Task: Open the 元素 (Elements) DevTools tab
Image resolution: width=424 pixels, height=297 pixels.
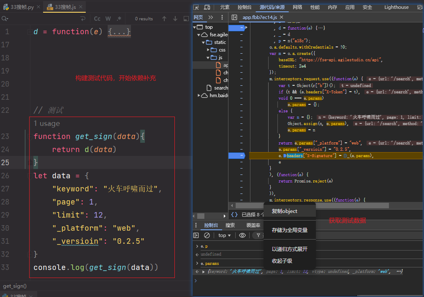Action: click(x=224, y=7)
